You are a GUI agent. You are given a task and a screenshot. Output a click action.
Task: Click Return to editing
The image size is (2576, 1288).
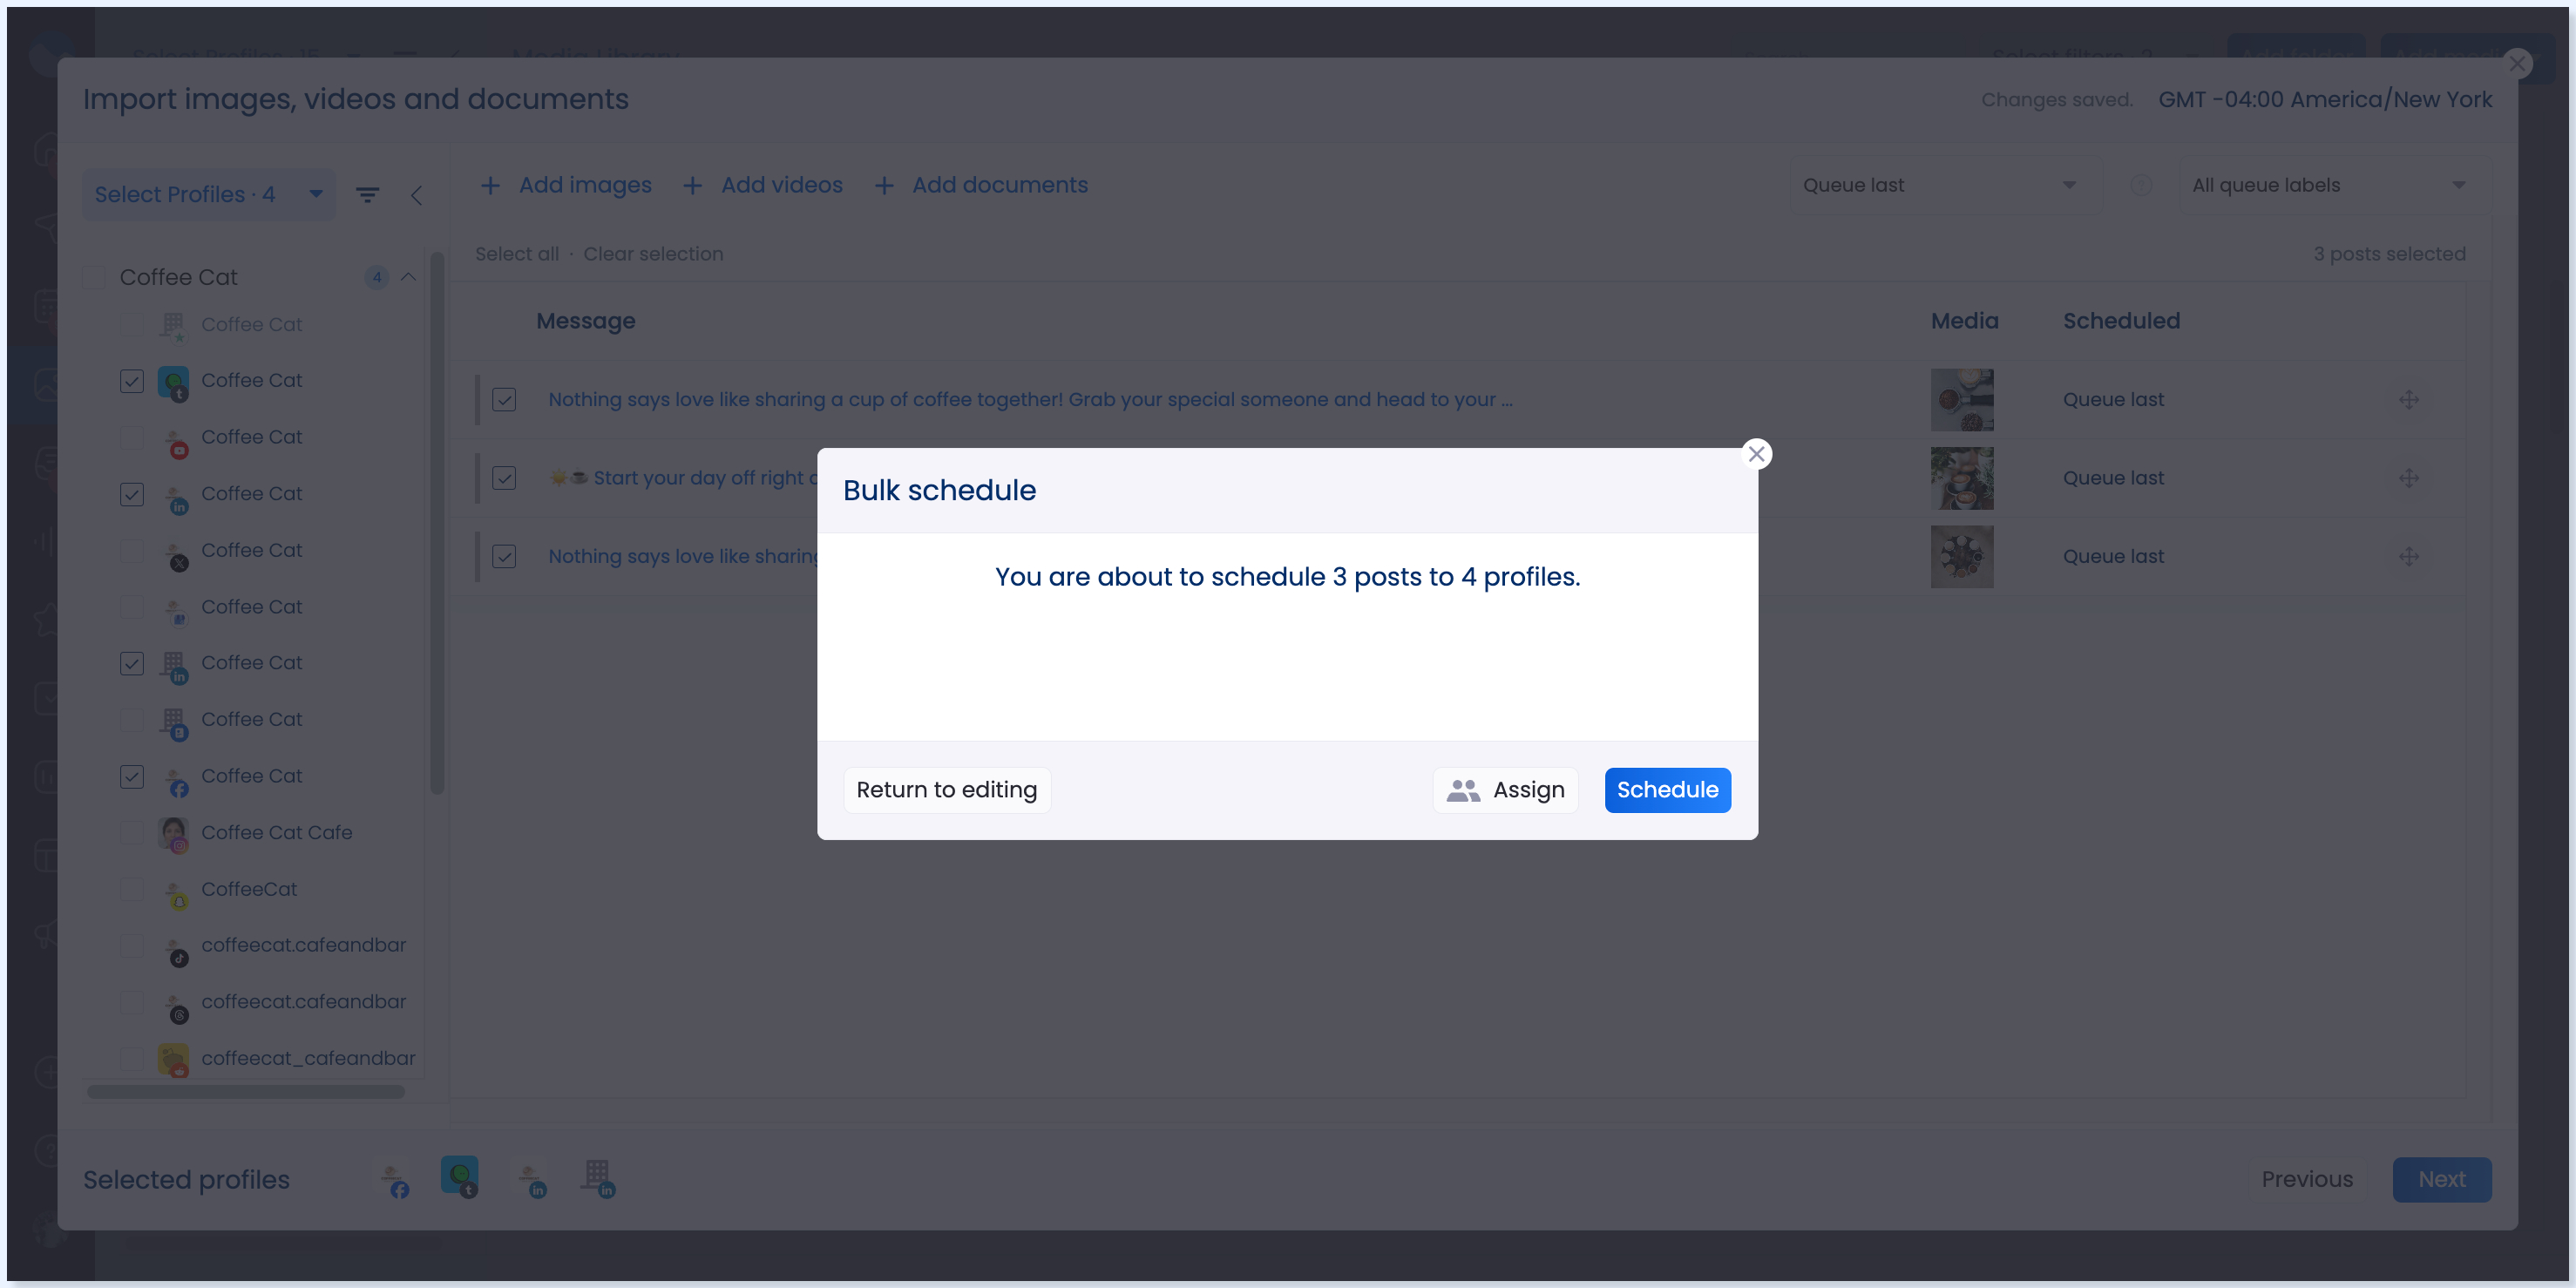(946, 790)
